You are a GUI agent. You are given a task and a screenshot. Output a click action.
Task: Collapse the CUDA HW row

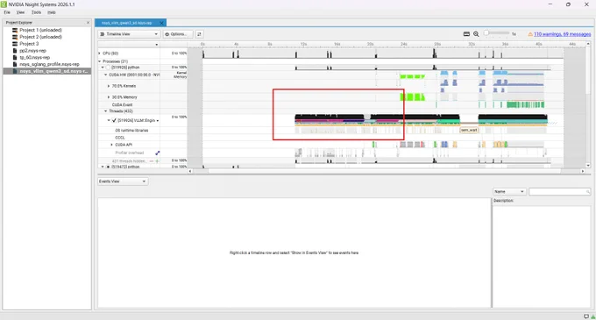click(x=106, y=75)
